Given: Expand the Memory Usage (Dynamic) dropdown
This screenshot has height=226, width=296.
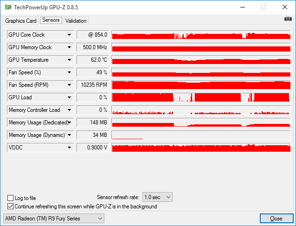Looking at the screenshot, I should click(69, 135).
